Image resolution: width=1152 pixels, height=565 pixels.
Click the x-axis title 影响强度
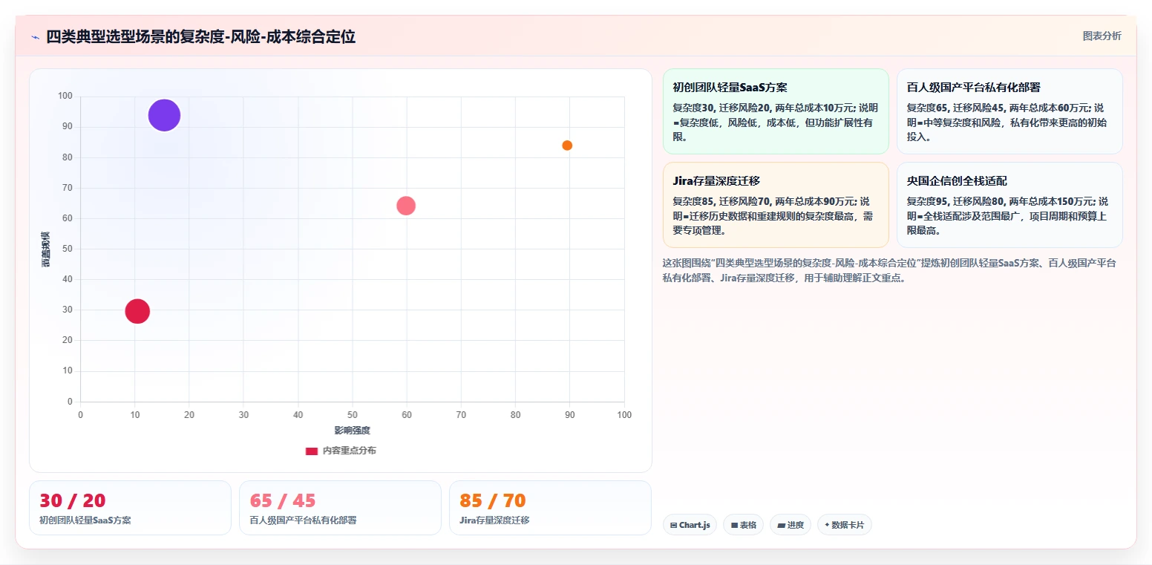(352, 431)
